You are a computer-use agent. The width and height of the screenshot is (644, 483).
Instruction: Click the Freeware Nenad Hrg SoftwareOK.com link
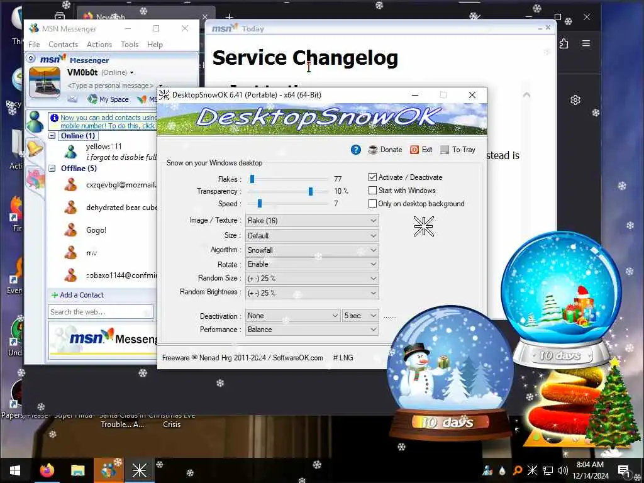[x=242, y=358]
